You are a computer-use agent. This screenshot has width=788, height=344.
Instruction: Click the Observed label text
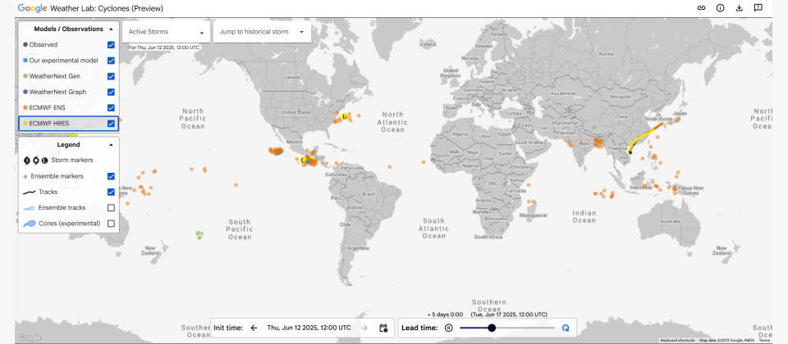tap(44, 44)
